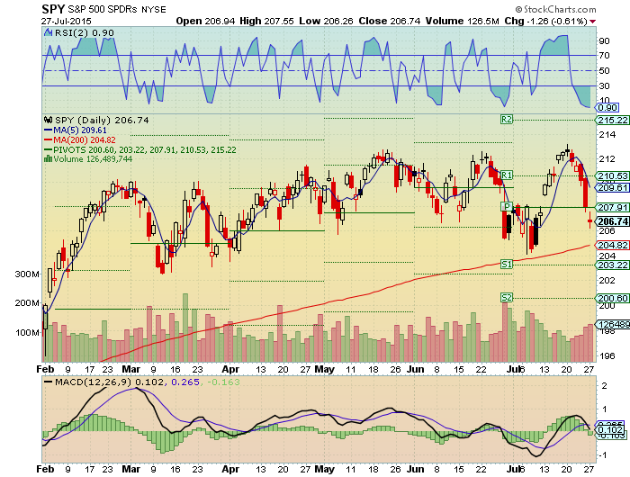Click the 'RSI(2) 0.90' legend label
The image size is (630, 477).
[85, 33]
